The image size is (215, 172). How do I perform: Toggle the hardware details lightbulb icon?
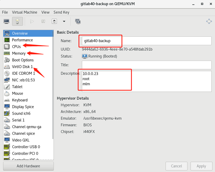[x=17, y=21]
